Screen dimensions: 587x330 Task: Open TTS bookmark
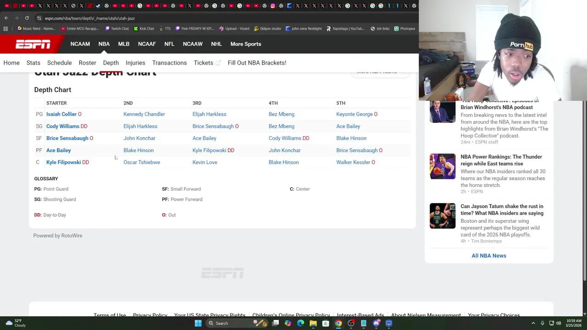pos(165,28)
